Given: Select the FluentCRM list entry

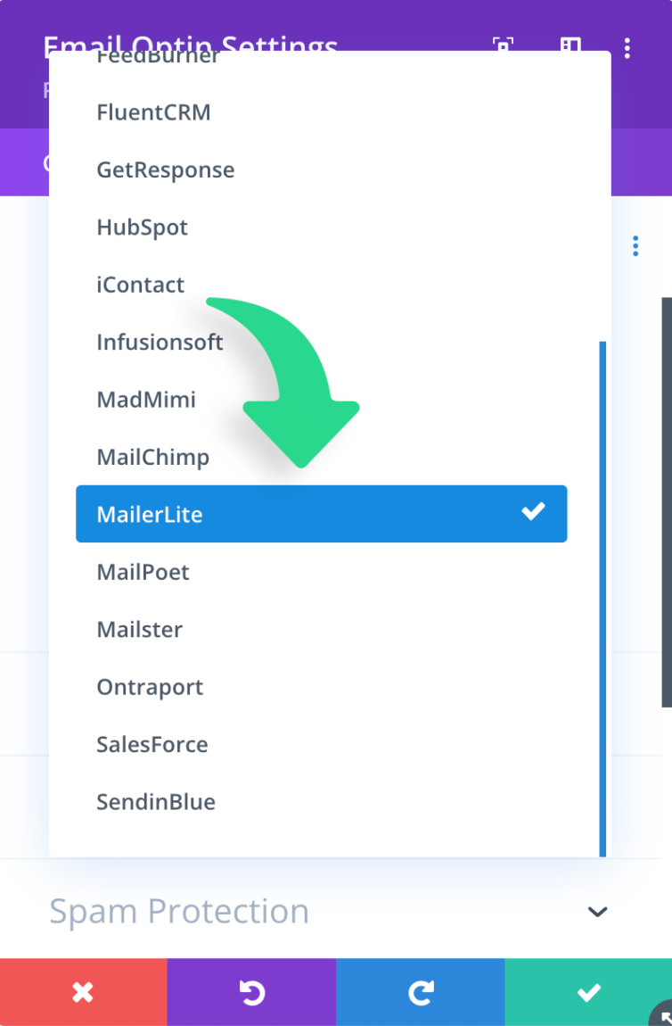Looking at the screenshot, I should click(x=152, y=112).
